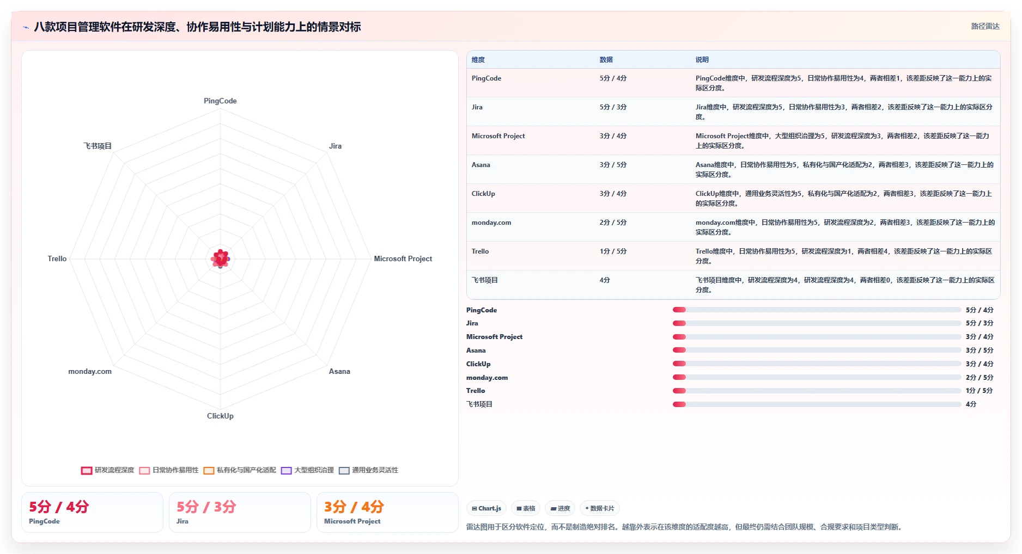Select the Microsoft Project table row name
This screenshot has width=1022, height=554.
click(498, 136)
